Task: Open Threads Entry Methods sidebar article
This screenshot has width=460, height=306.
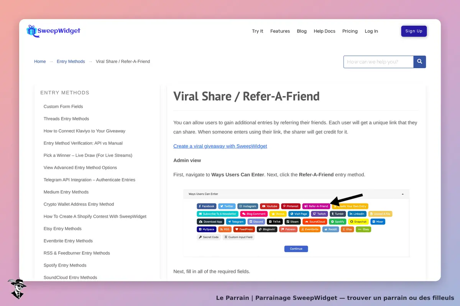Action: coord(66,119)
